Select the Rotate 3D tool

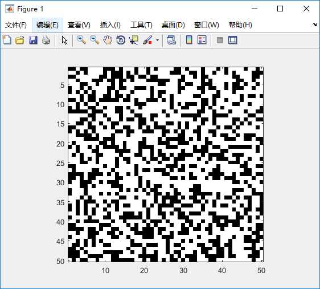121,40
